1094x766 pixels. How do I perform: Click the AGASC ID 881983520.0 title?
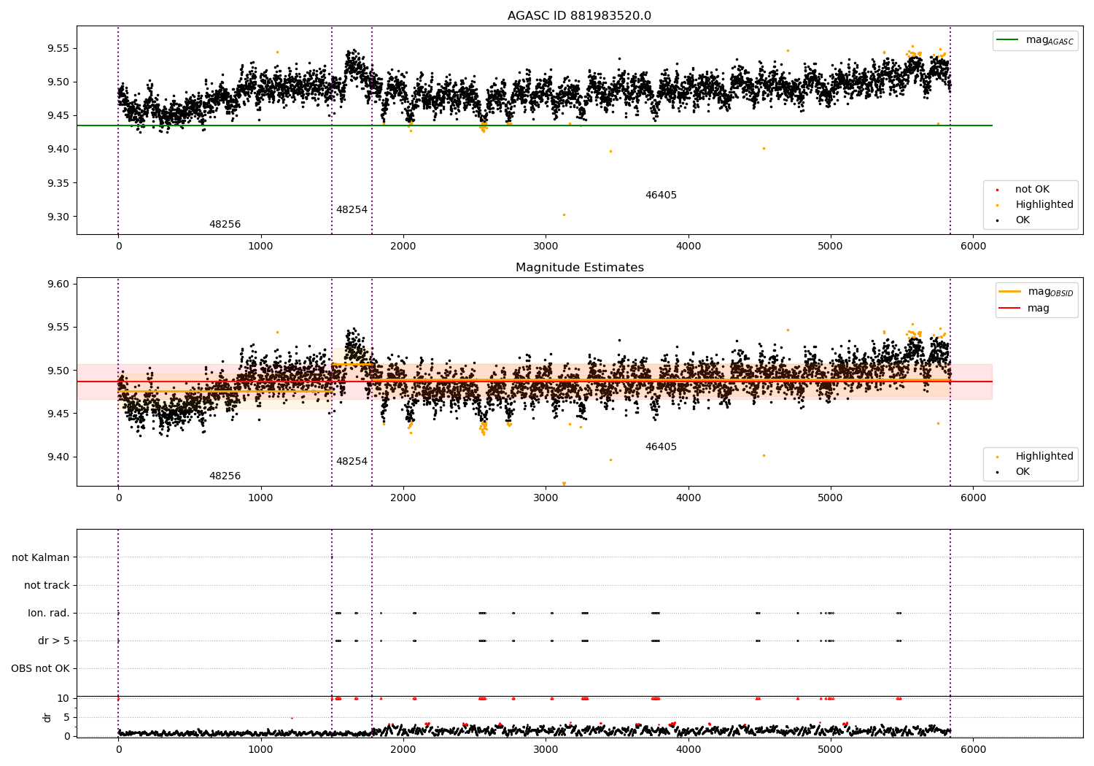(579, 16)
